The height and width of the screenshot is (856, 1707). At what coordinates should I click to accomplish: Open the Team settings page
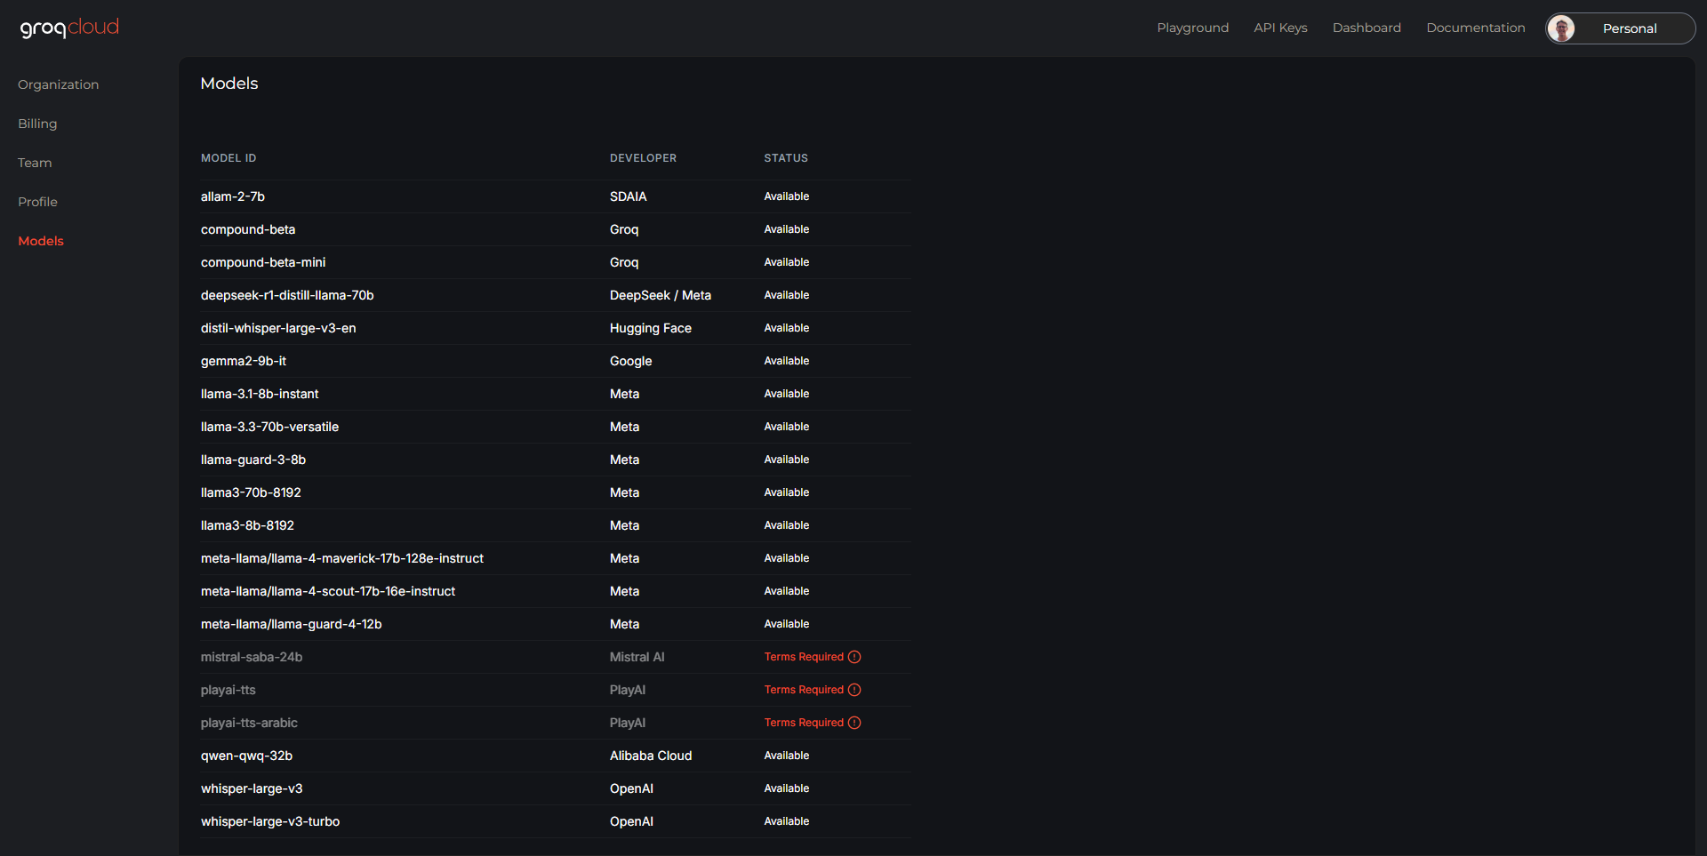coord(35,163)
